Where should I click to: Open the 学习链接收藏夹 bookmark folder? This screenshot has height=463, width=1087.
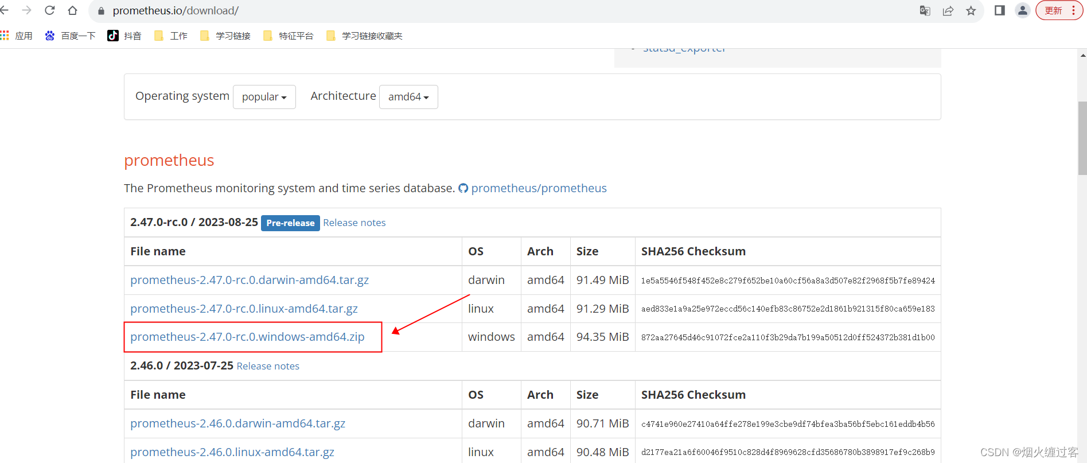click(364, 36)
